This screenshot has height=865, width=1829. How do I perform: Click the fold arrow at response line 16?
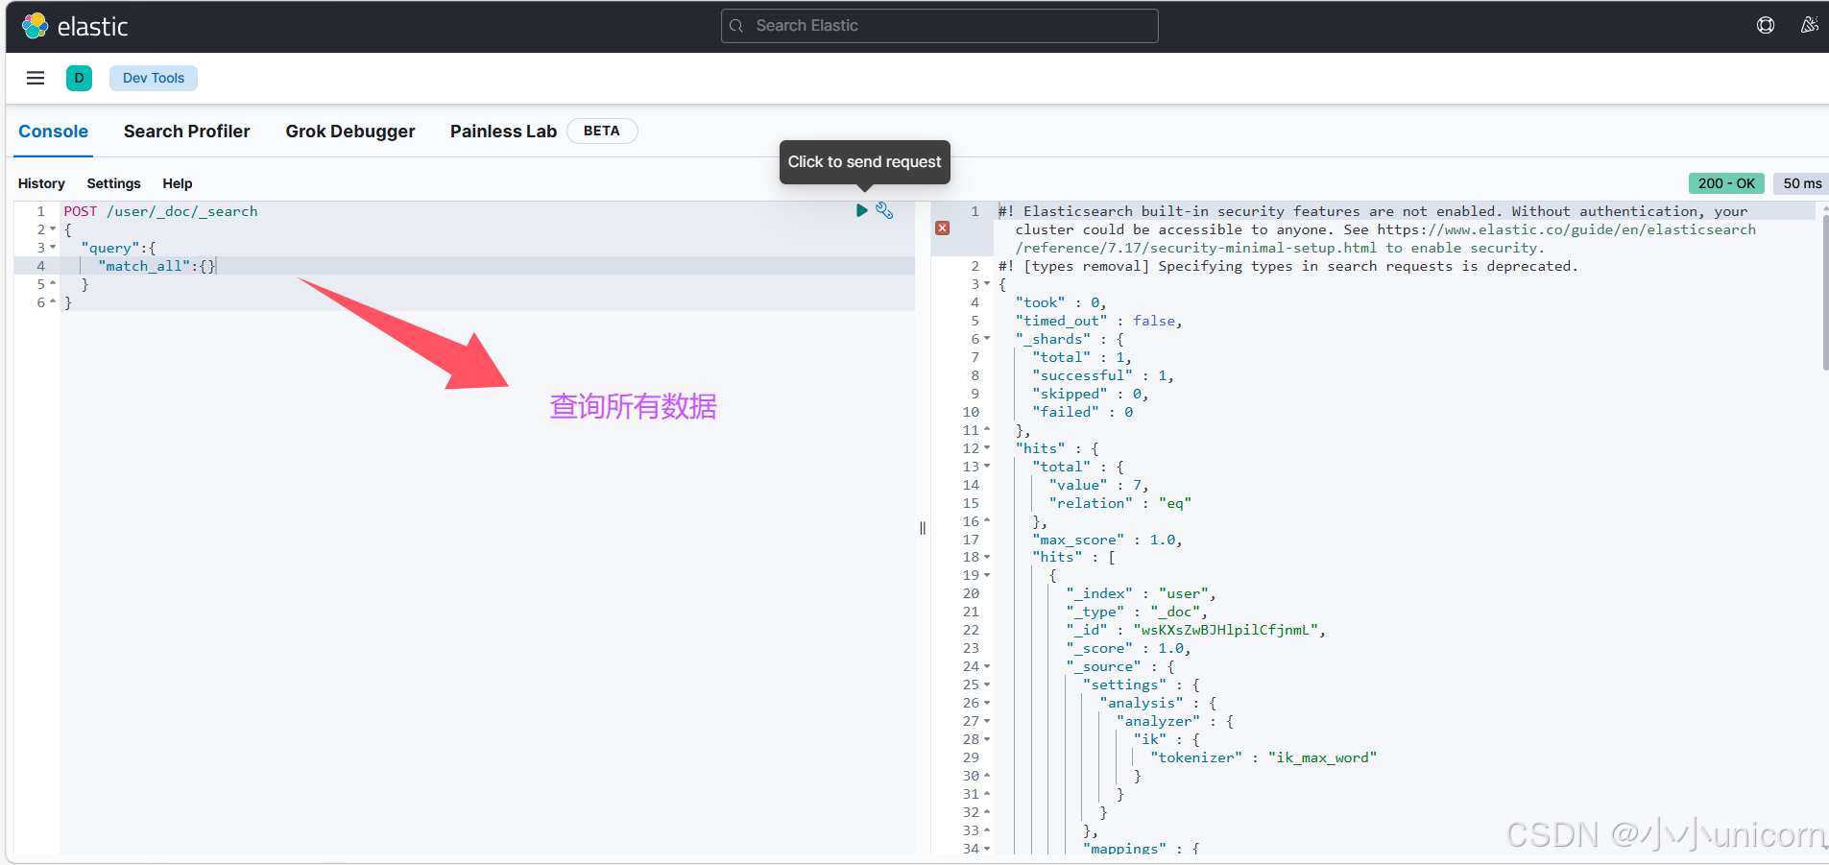click(x=987, y=521)
